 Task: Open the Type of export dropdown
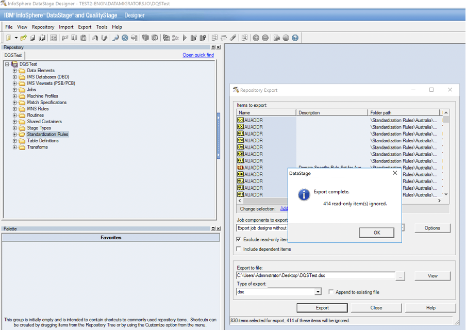[x=318, y=292]
